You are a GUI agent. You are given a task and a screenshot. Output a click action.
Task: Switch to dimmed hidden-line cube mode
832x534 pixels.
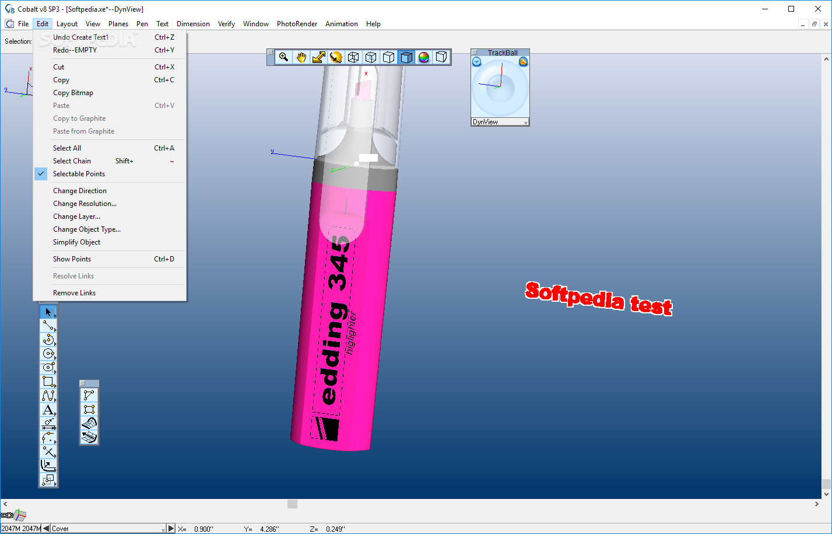click(x=371, y=57)
